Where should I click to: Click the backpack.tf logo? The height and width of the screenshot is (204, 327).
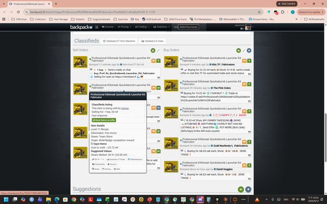pos(81,27)
